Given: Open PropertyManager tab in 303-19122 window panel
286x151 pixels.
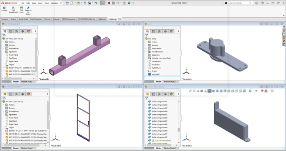Looking at the screenshot, I should [x=11, y=31].
